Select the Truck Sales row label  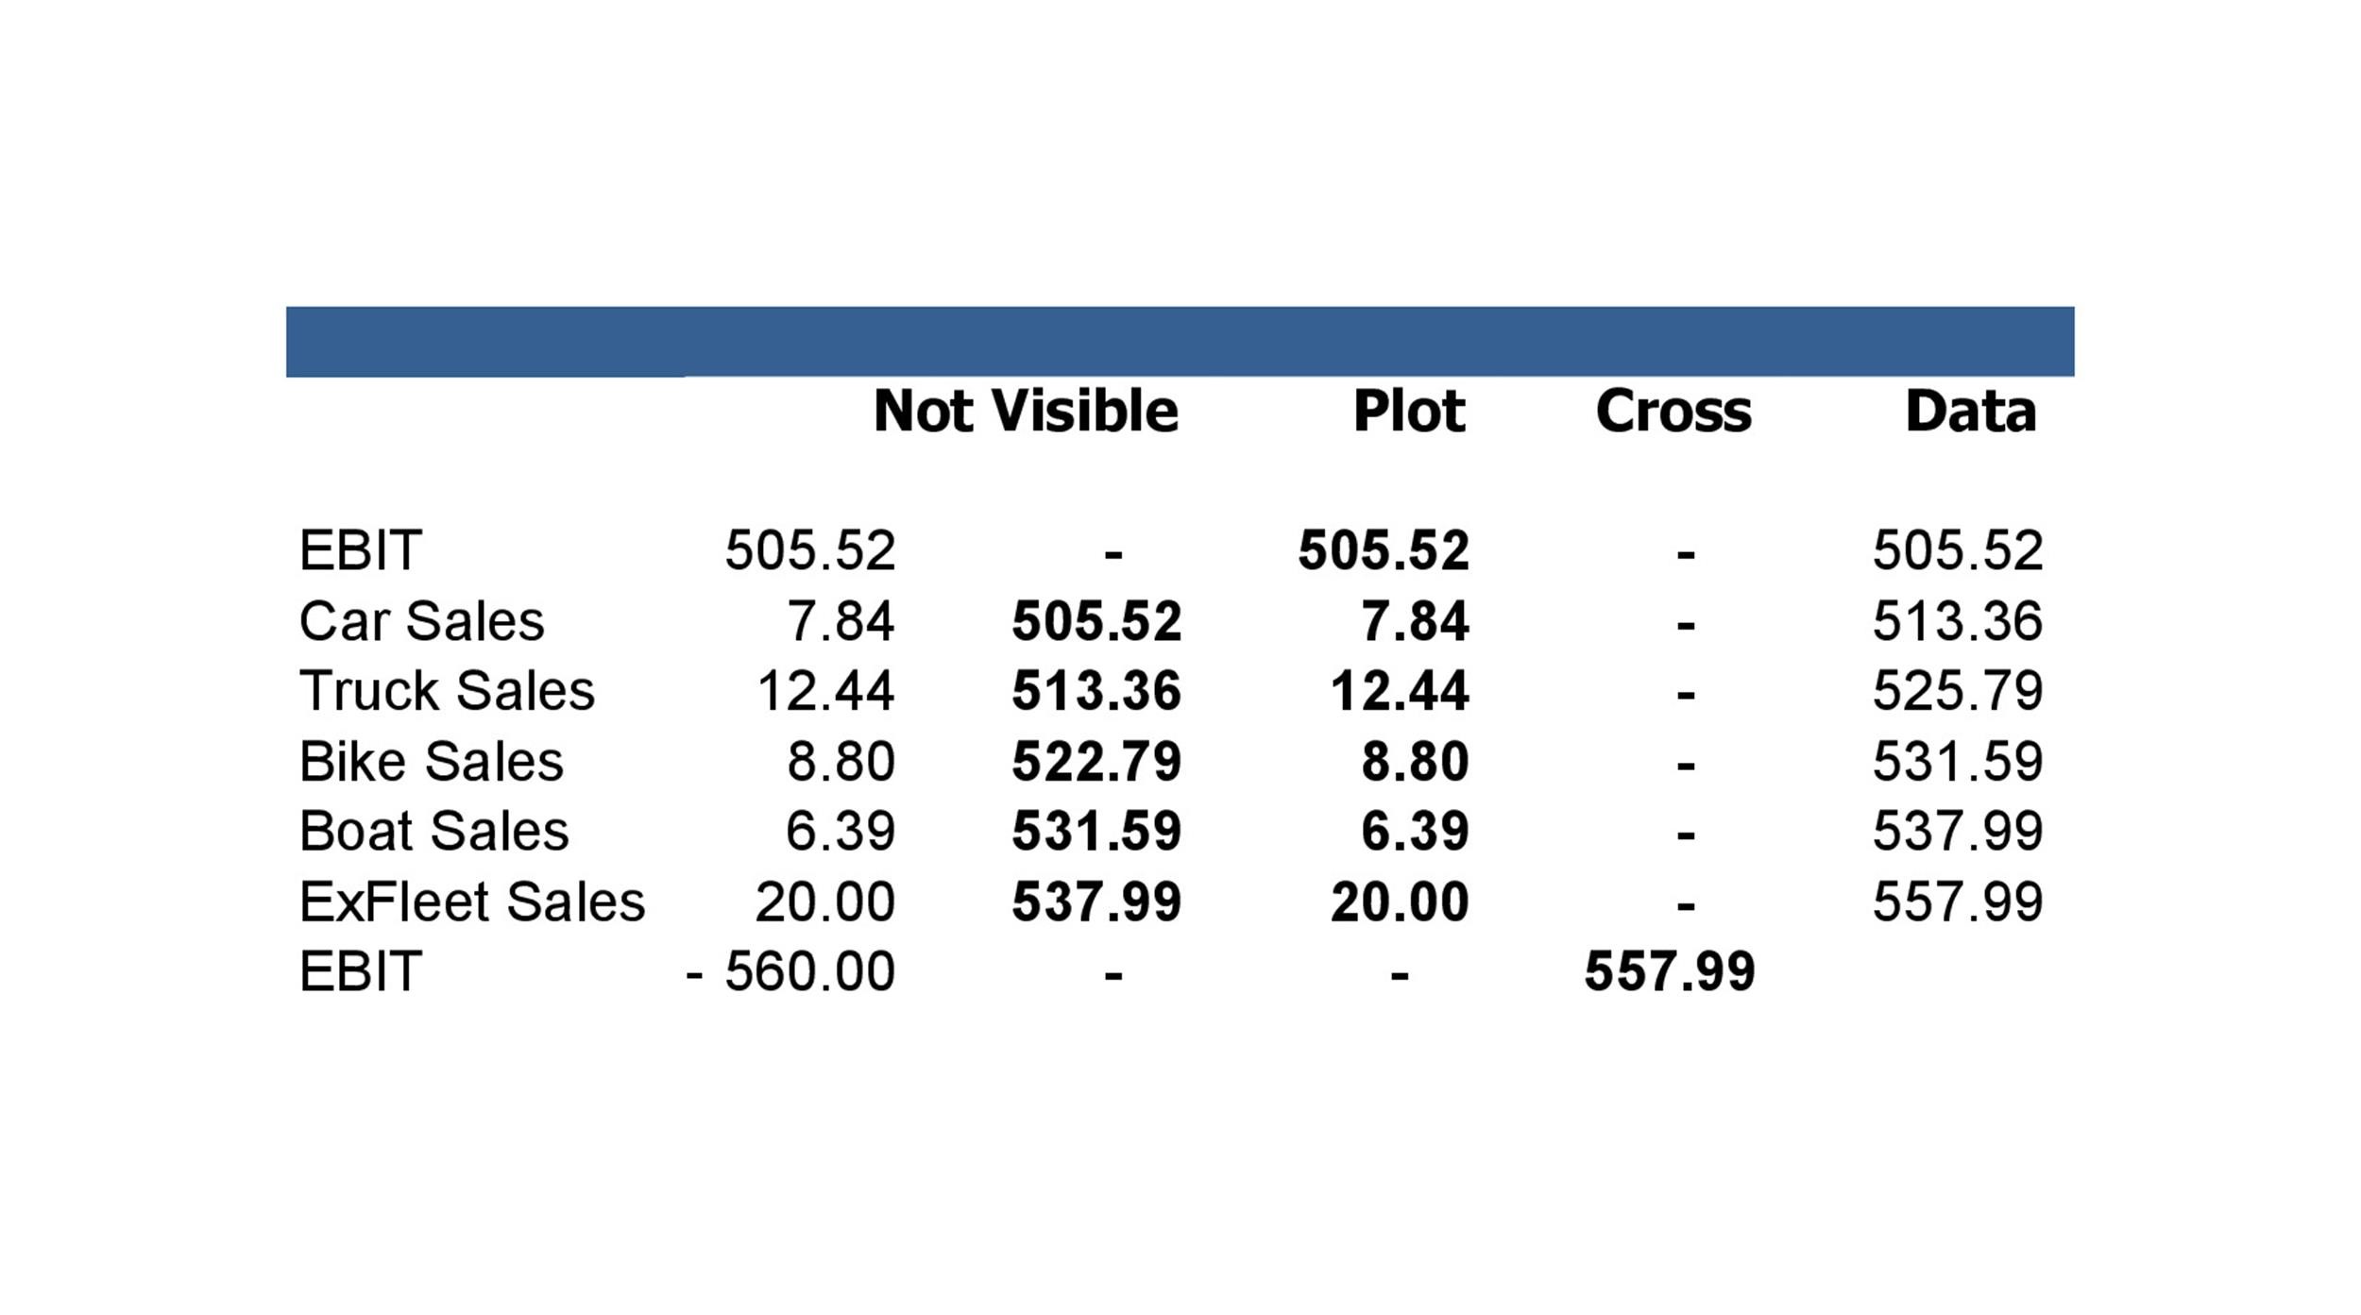[447, 691]
